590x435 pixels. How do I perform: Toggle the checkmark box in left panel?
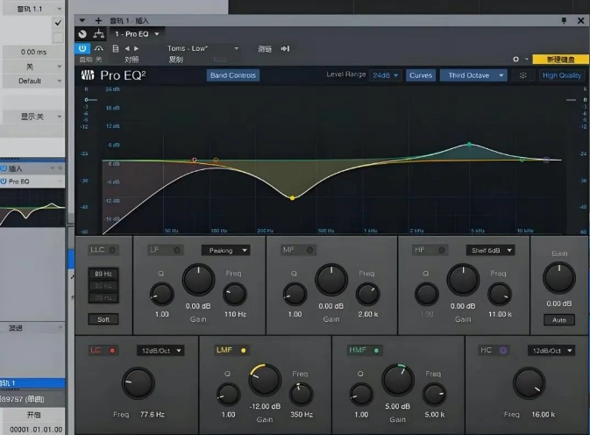pyautogui.click(x=58, y=23)
